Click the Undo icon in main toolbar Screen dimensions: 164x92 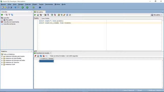(15, 7)
